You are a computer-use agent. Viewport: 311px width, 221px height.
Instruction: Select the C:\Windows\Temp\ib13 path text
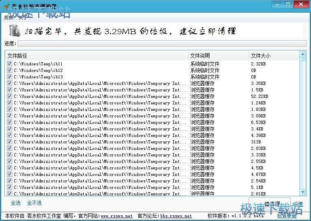click(38, 77)
